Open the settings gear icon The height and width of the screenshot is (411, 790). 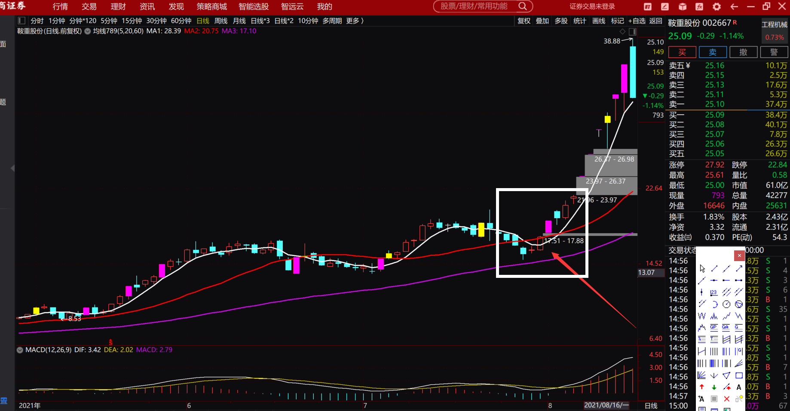[x=717, y=6]
